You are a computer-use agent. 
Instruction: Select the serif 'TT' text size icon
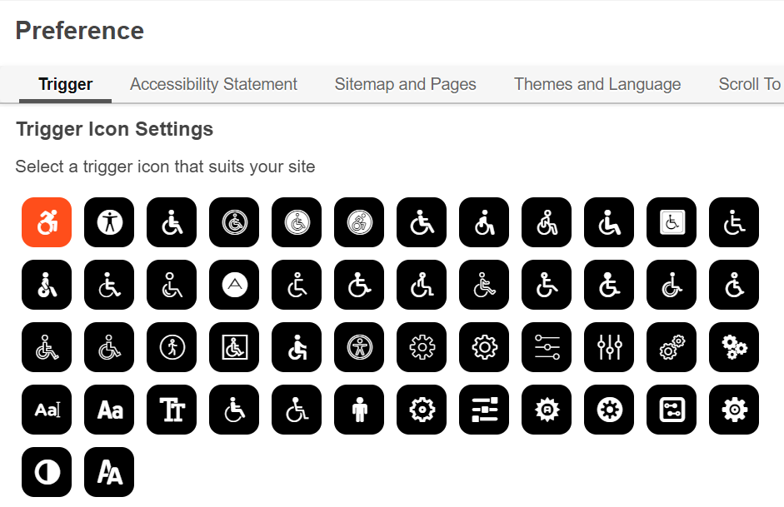(x=172, y=410)
